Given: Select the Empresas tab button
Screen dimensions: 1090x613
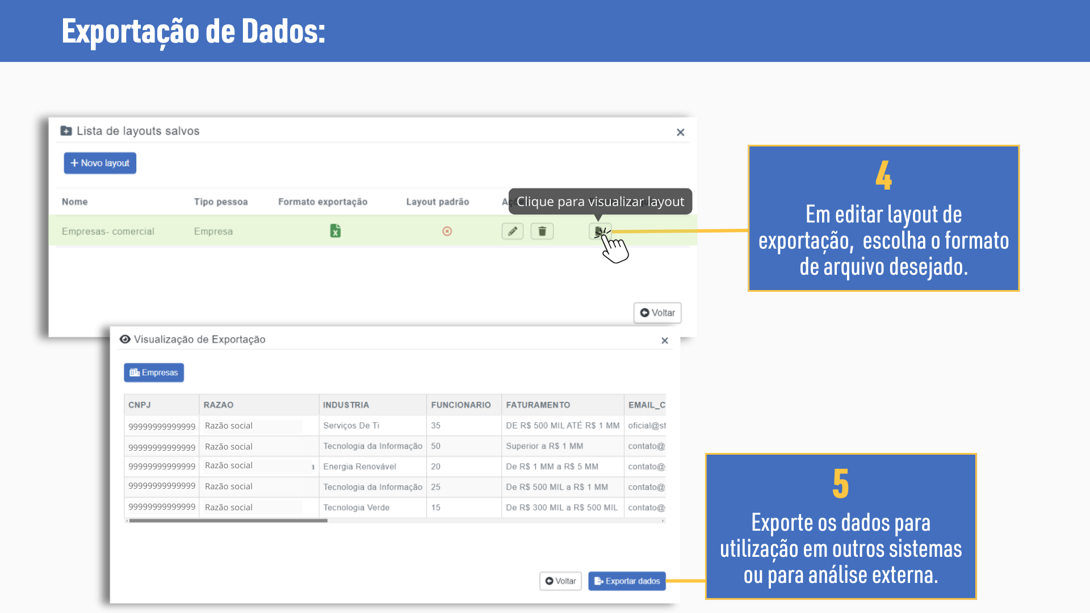Looking at the screenshot, I should tap(154, 372).
